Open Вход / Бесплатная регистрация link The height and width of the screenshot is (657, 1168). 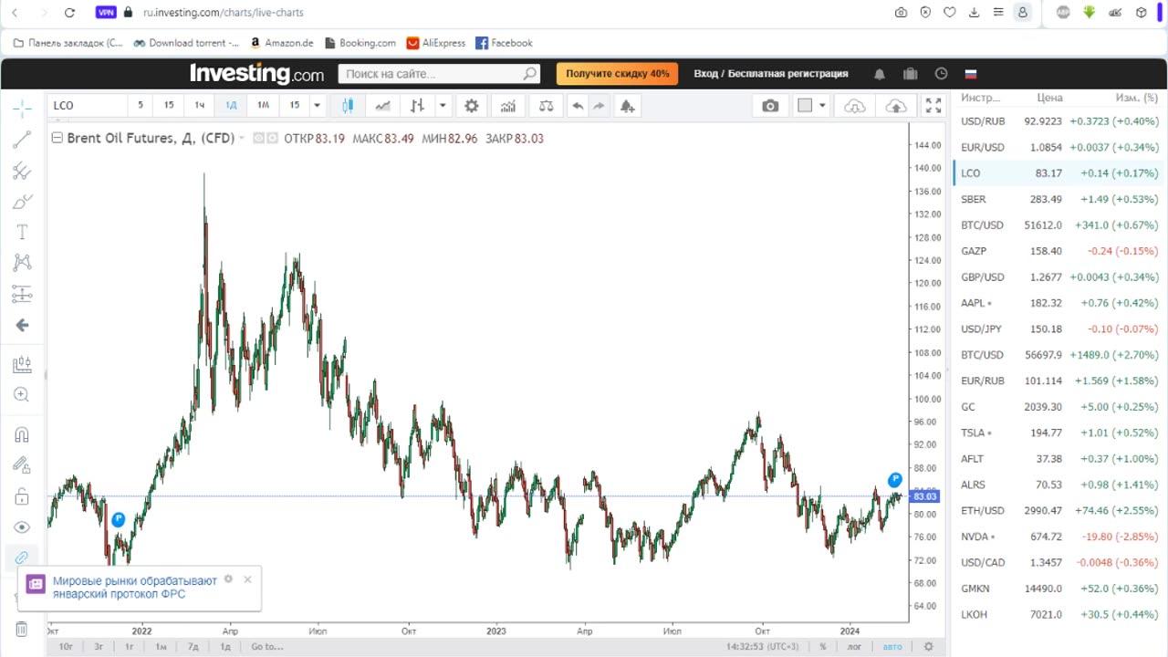[771, 74]
